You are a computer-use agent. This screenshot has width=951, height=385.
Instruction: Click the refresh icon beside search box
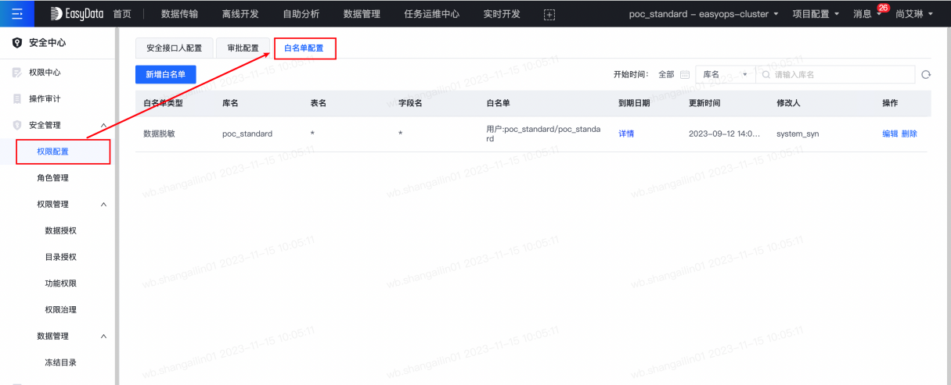pos(926,74)
